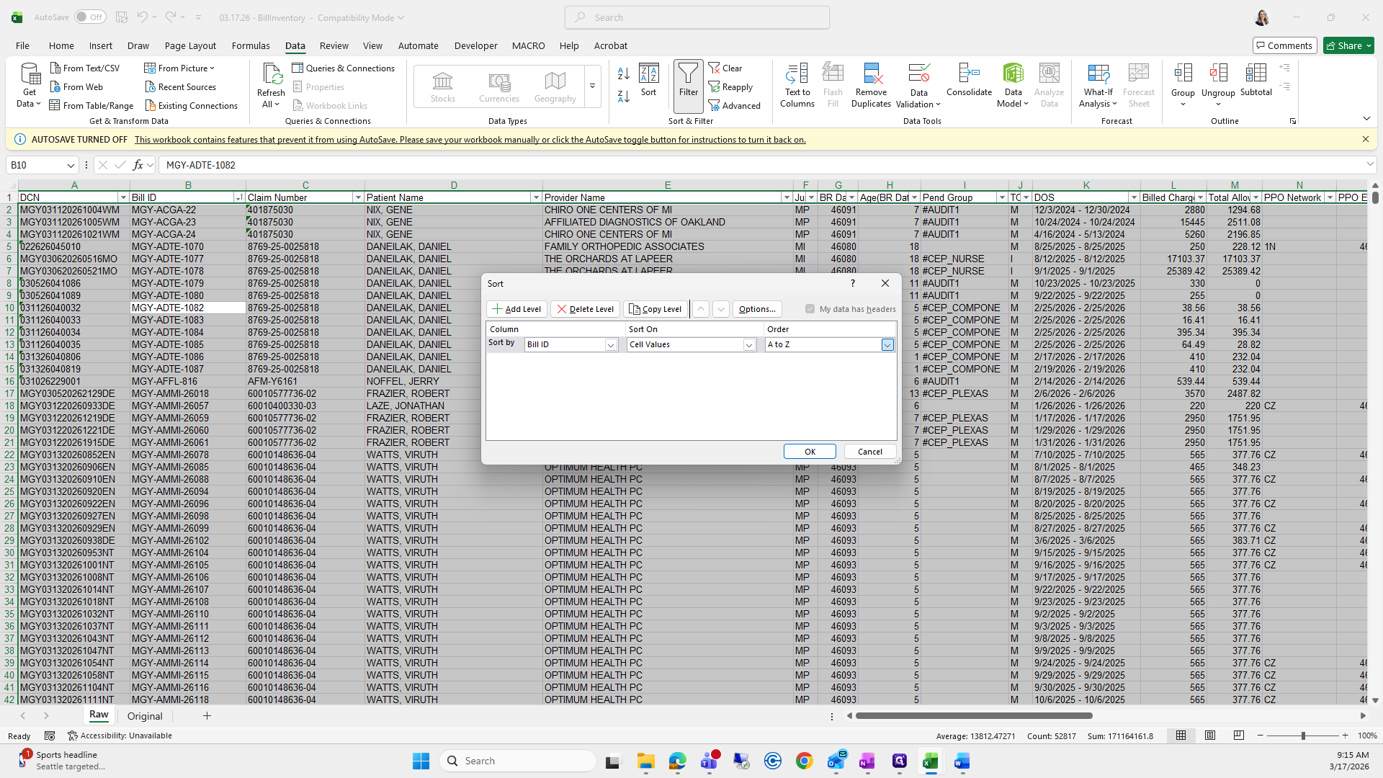Toggle the AutoSave switch

pos(90,17)
